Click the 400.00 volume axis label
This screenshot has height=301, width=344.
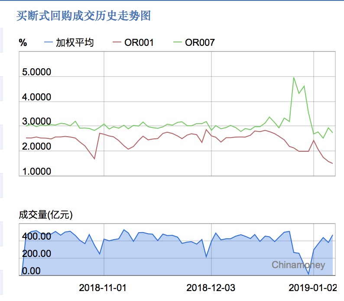click(36, 237)
